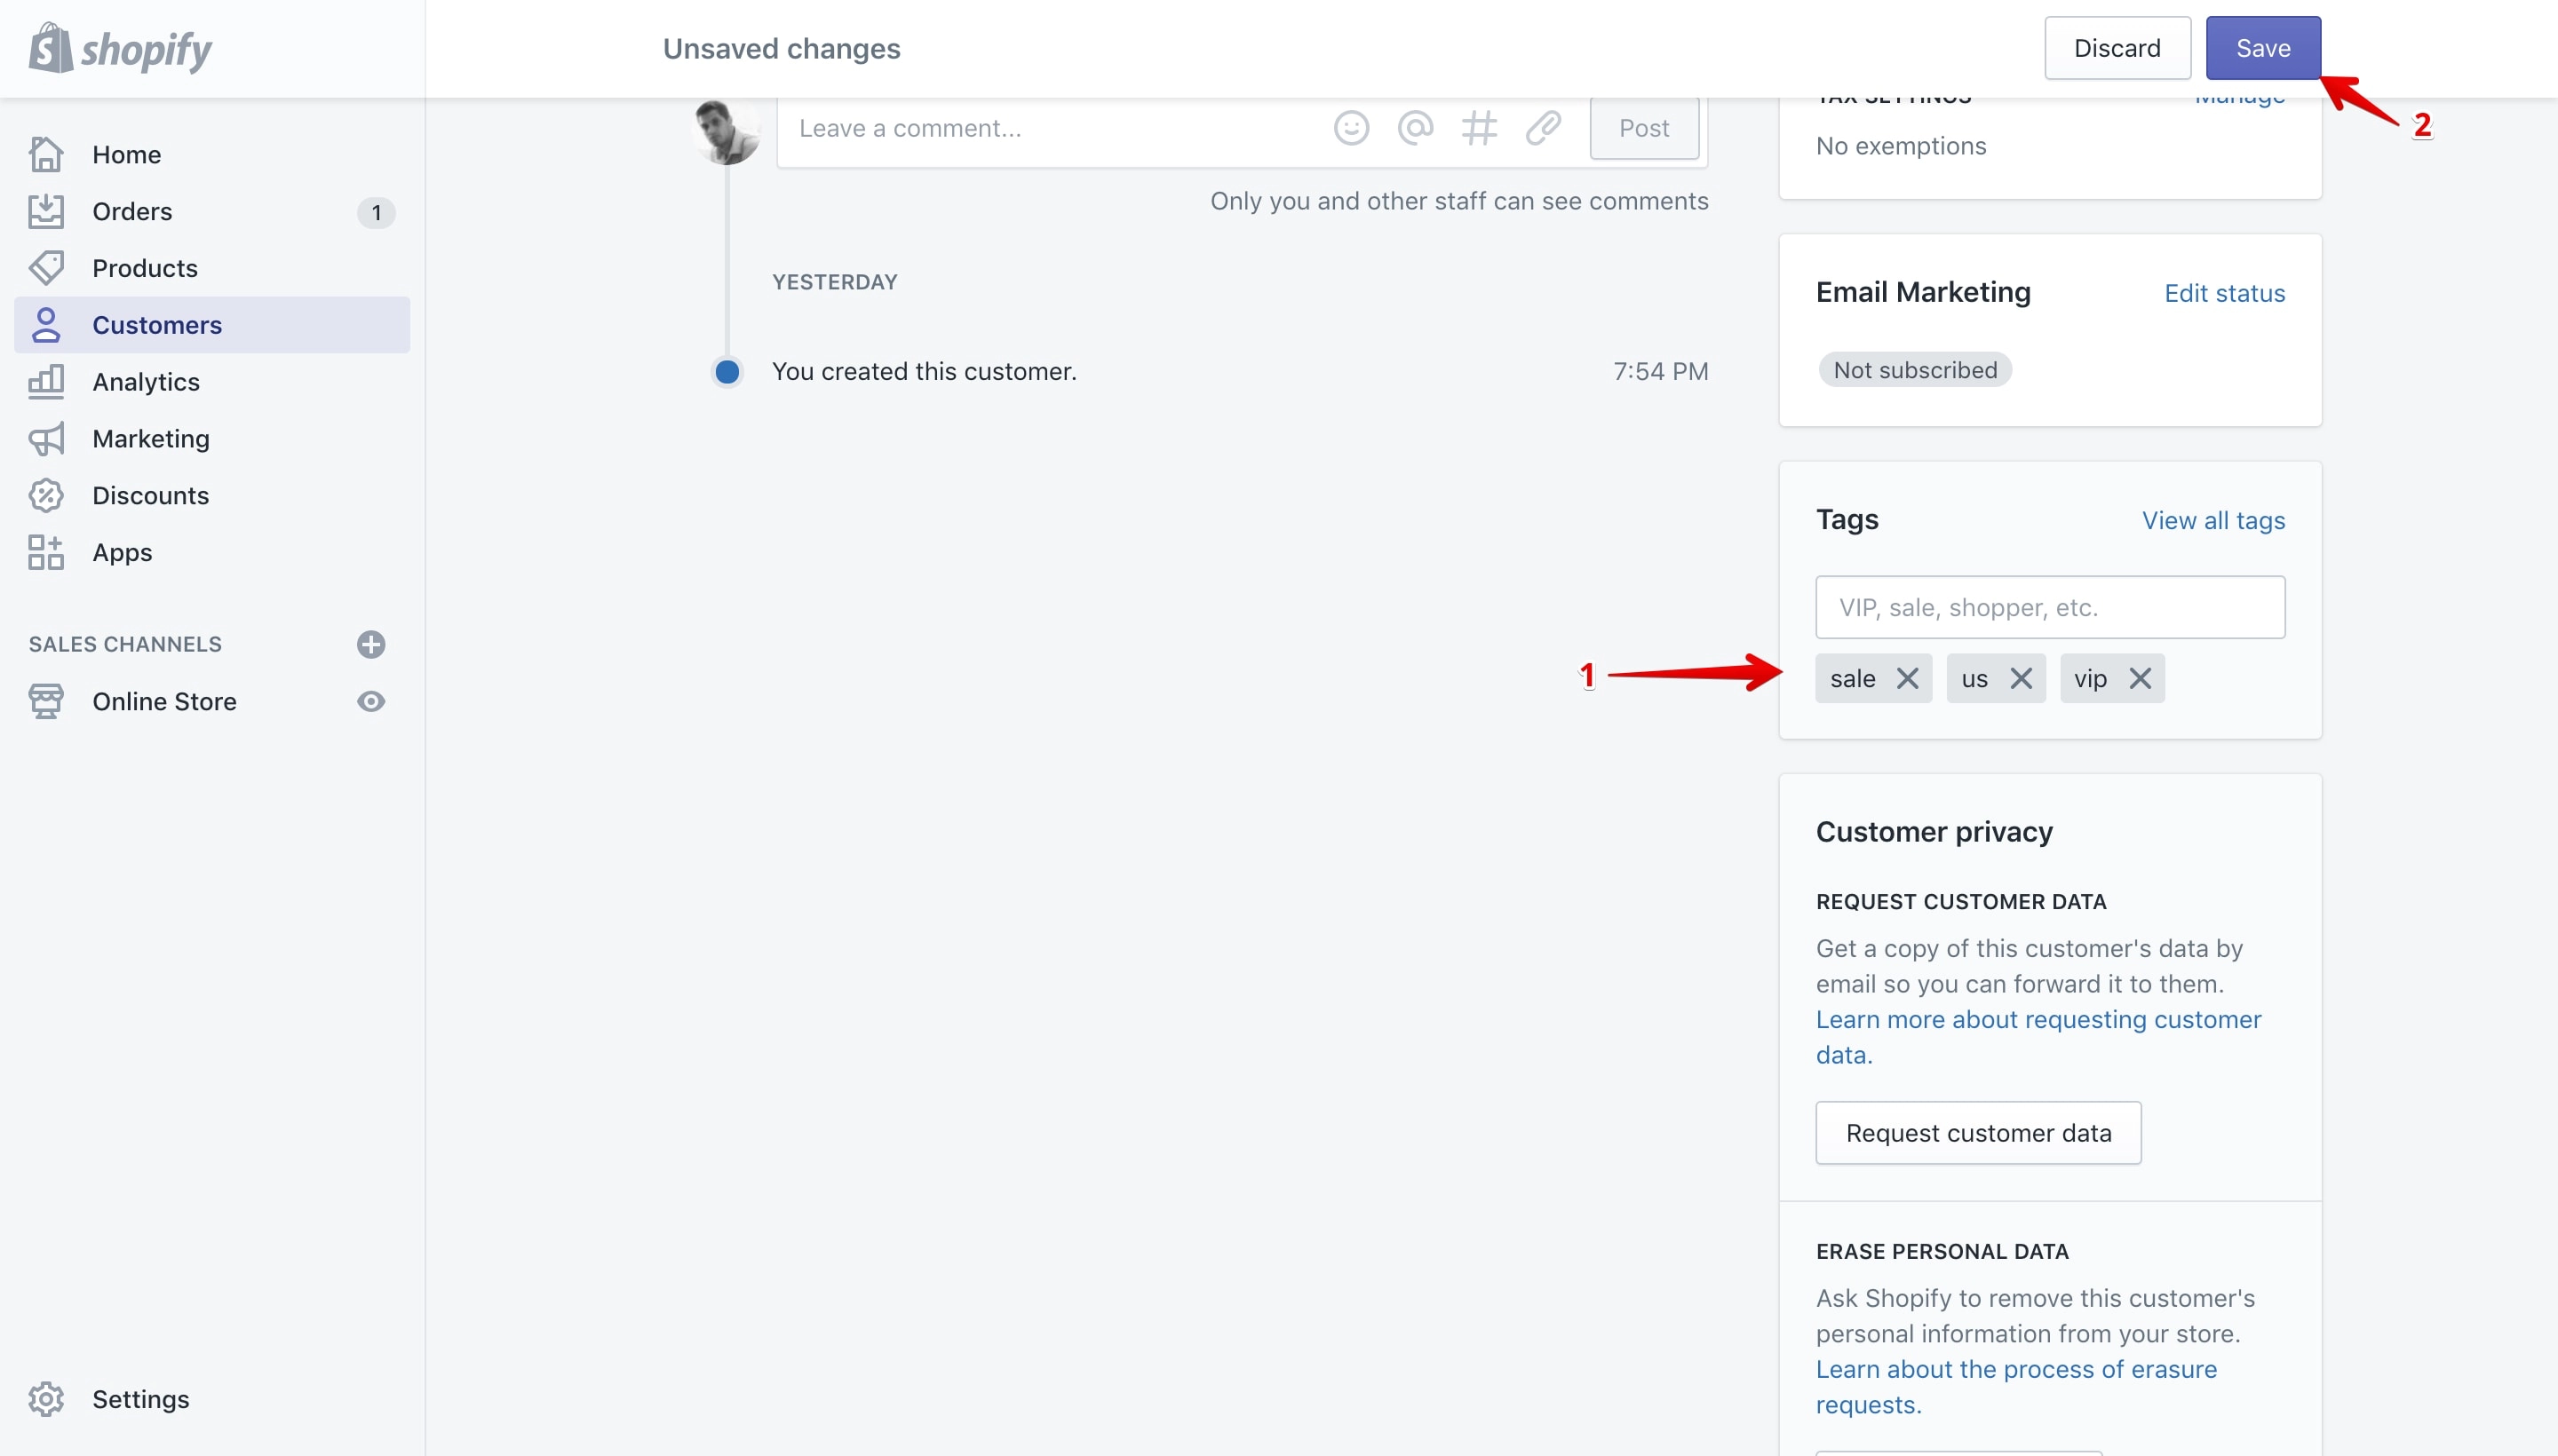This screenshot has width=2558, height=1456.
Task: Open Learn about the process of erasure requests
Action: coord(2016,1386)
